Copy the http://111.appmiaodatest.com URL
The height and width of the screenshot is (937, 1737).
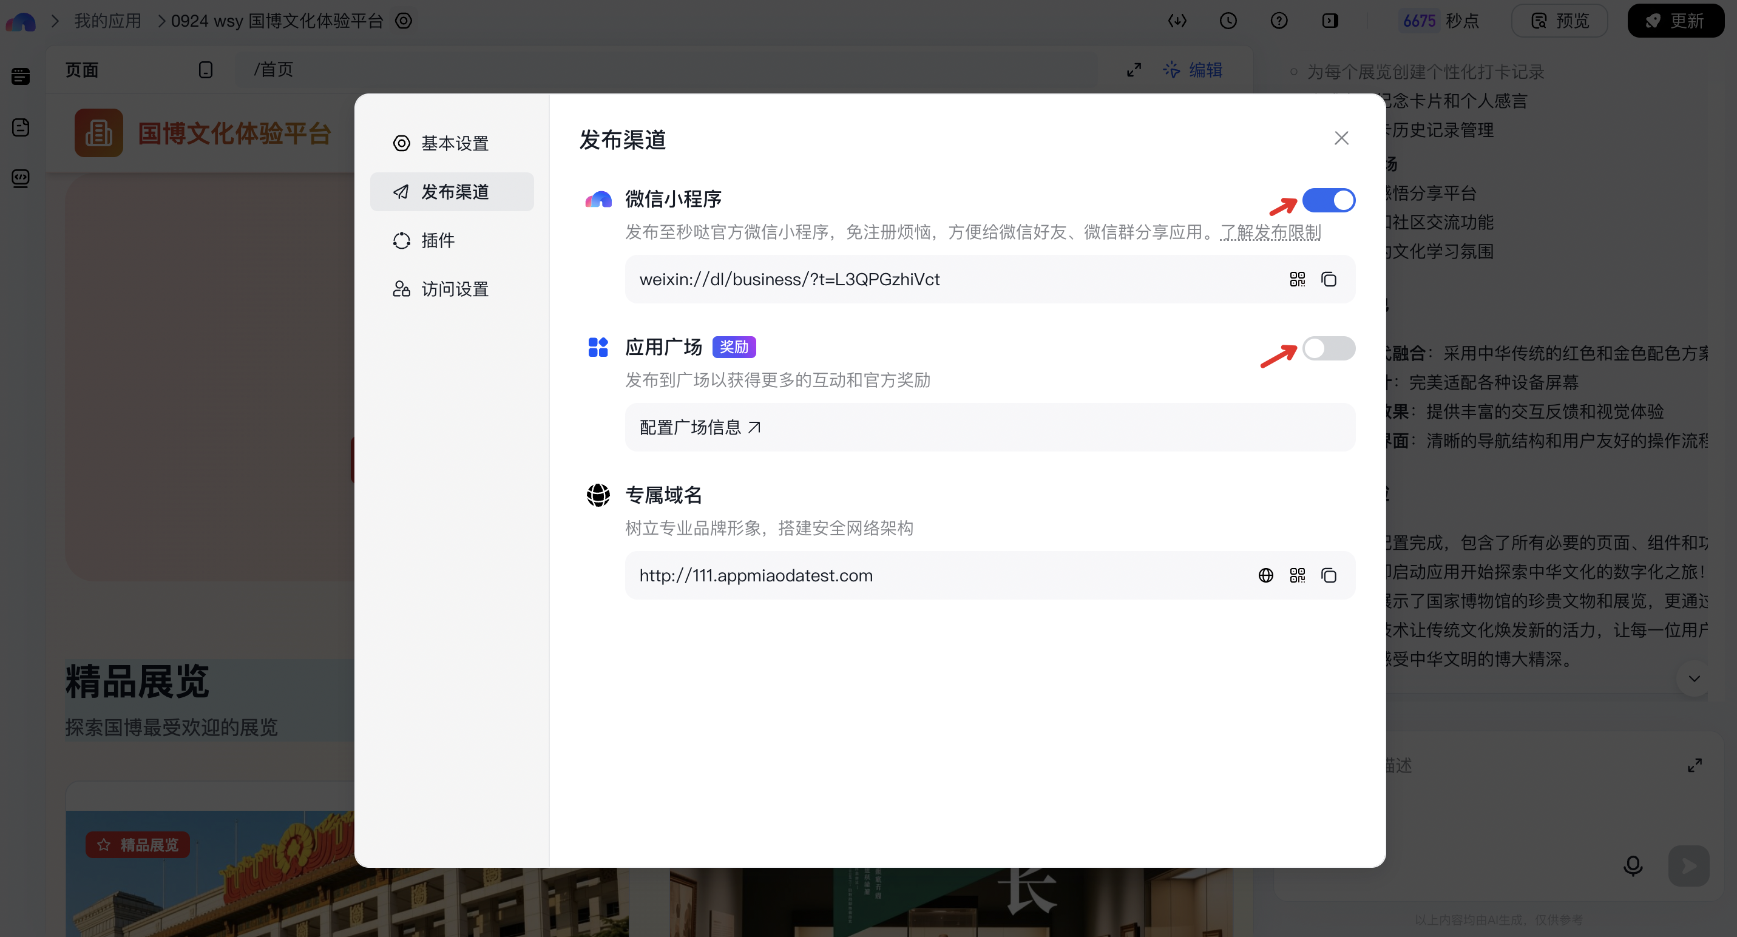pos(1329,575)
